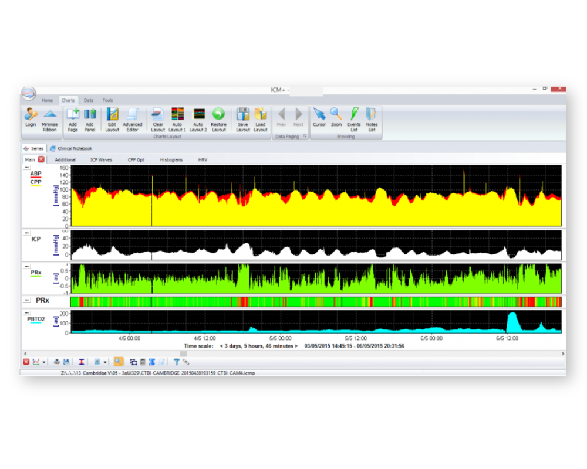
Task: Switch to the Data ribbon tab
Action: pos(88,100)
